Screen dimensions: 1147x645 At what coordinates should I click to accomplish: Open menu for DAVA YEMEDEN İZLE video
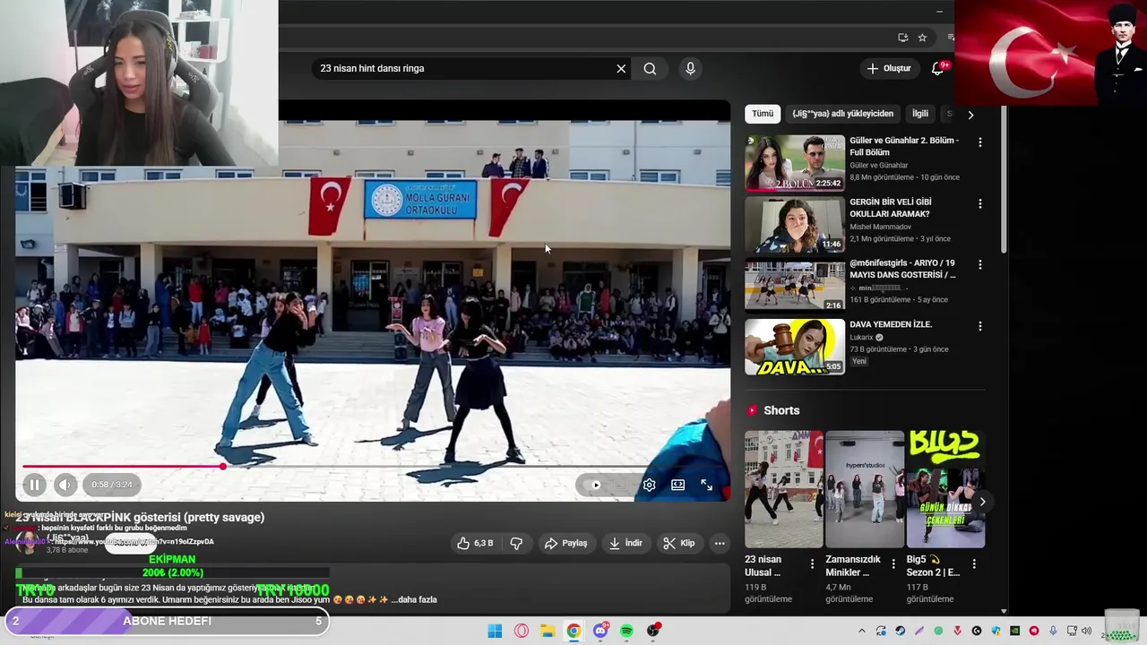click(x=979, y=326)
